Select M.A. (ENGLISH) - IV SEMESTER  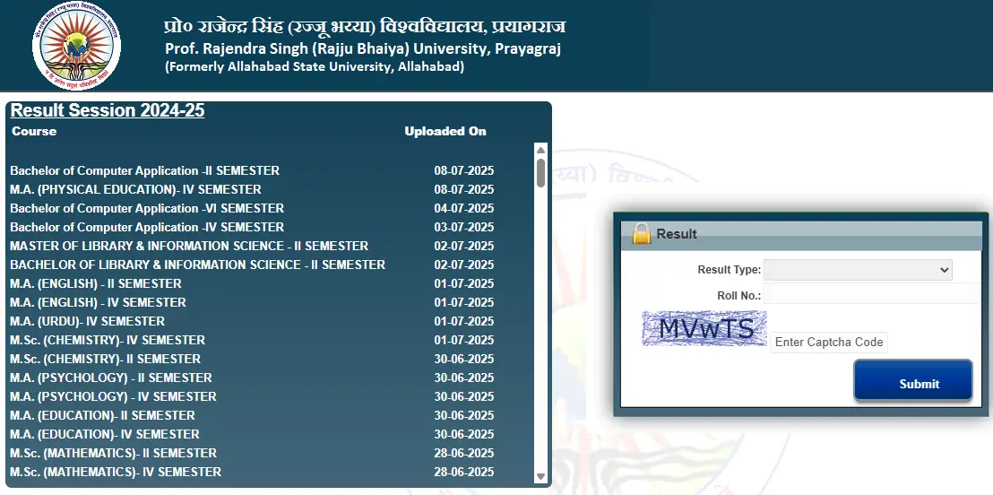point(99,302)
